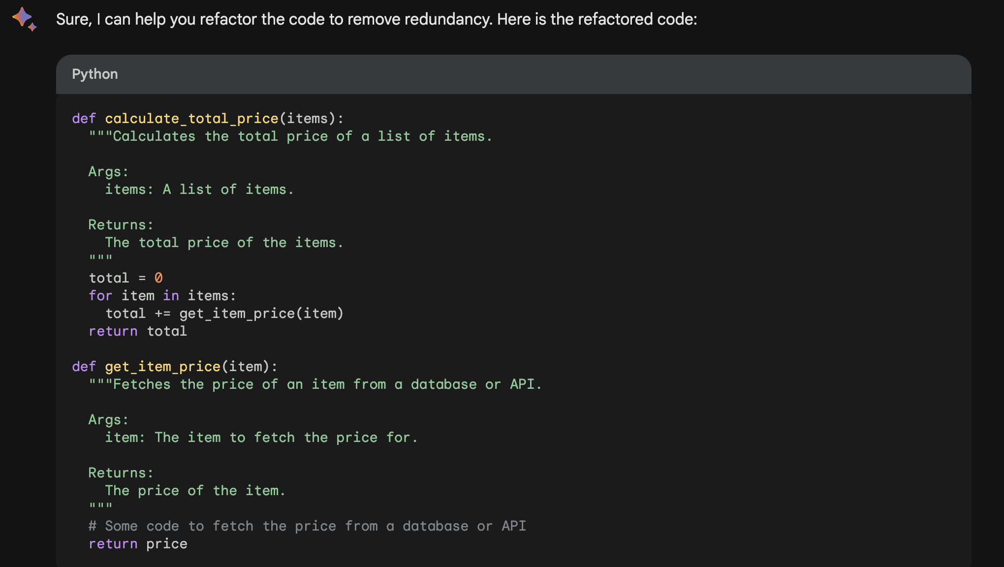The image size is (1004, 567).
Task: Click the 'for' keyword in the loop
Action: (x=100, y=296)
